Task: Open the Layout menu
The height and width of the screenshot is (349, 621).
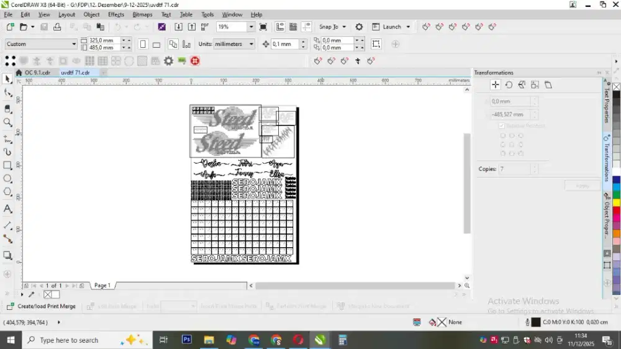Action: 66,14
